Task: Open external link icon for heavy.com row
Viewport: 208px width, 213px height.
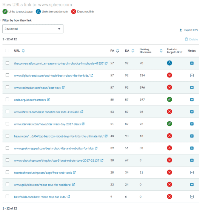Action: point(106,136)
